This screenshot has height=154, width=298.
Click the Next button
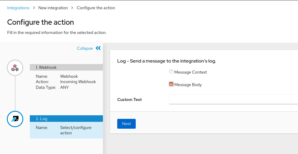click(x=126, y=124)
